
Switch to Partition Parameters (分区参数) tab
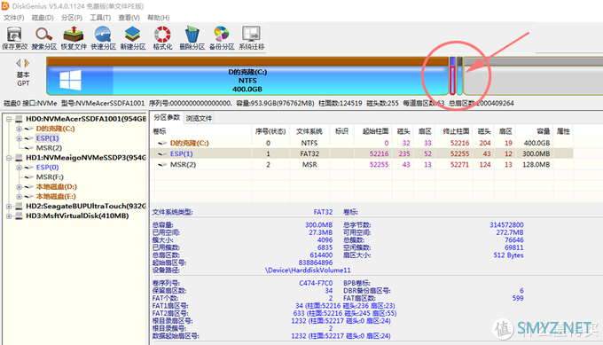(x=167, y=118)
